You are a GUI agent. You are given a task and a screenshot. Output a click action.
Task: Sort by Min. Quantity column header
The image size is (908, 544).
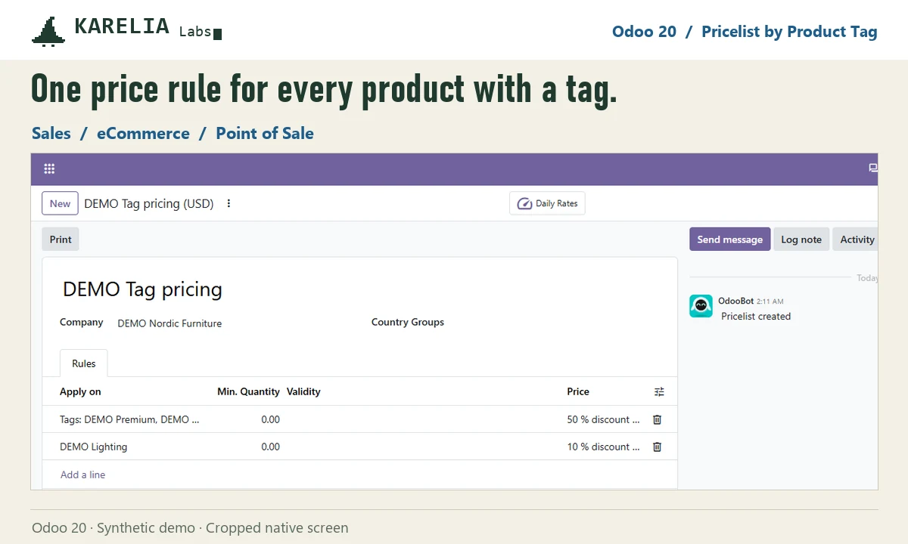[248, 391]
